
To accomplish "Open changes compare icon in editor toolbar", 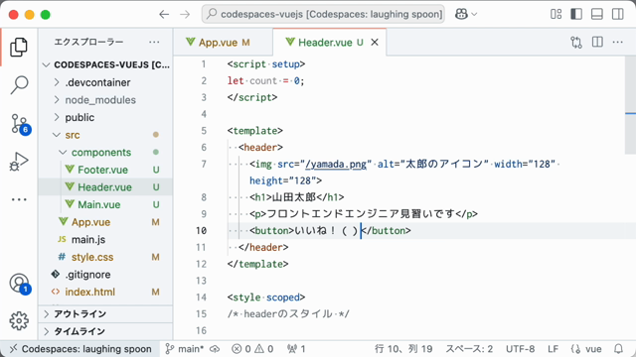I will [576, 42].
